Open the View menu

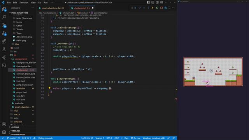point(33,3)
